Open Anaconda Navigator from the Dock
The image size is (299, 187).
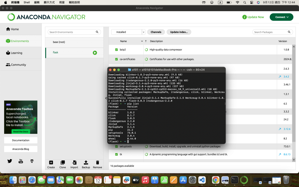[x=244, y=180]
